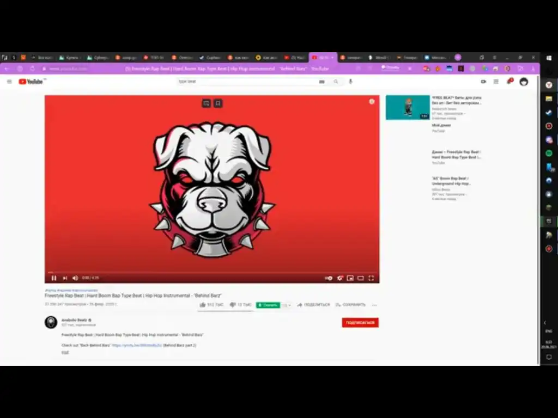The image size is (558, 418).
Task: Switch ENG input language in tray
Action: point(549,331)
